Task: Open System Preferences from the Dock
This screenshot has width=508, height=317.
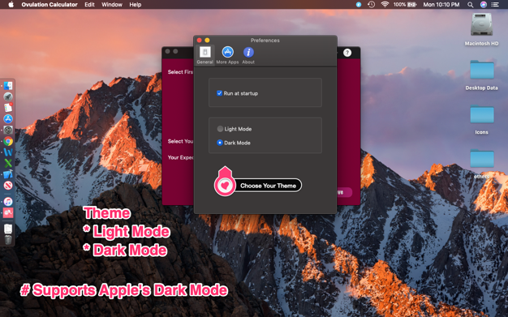Action: point(8,130)
